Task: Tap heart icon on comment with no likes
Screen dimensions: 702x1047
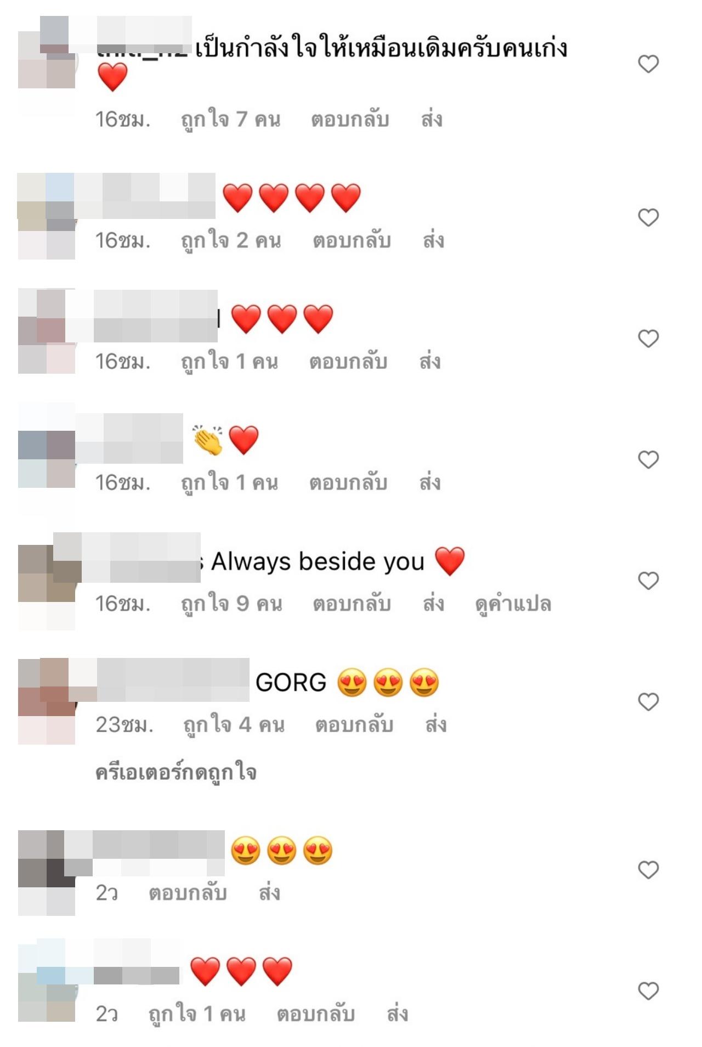Action: tap(648, 870)
